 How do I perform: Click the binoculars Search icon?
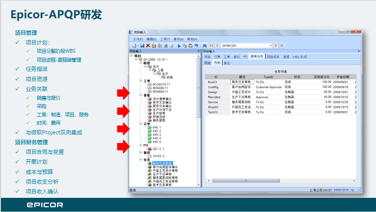(x=204, y=45)
